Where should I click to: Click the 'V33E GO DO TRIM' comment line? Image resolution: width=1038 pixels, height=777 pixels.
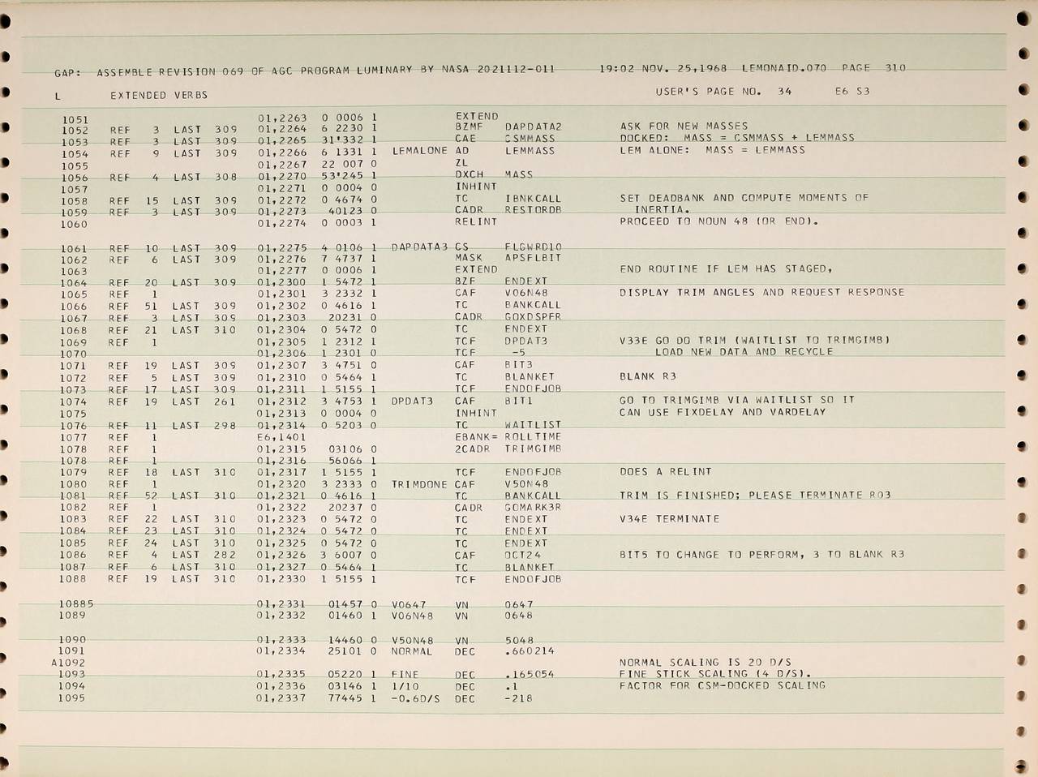tap(755, 341)
